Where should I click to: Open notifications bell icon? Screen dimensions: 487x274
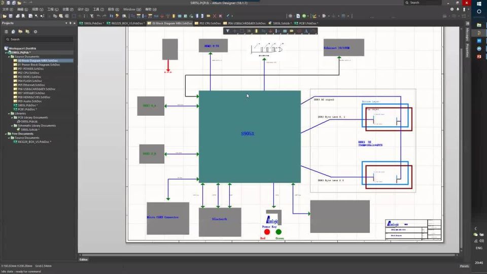coord(458,9)
